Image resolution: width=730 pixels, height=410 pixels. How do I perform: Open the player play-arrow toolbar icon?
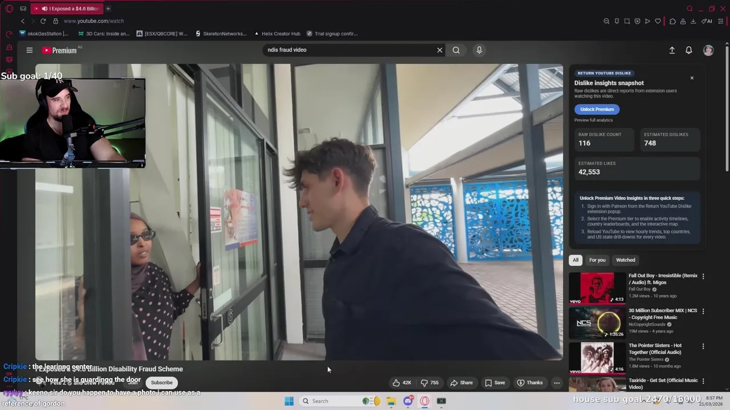647,21
